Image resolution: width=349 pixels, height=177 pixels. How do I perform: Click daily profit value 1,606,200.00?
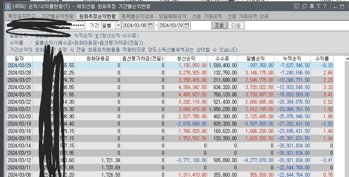(259, 131)
